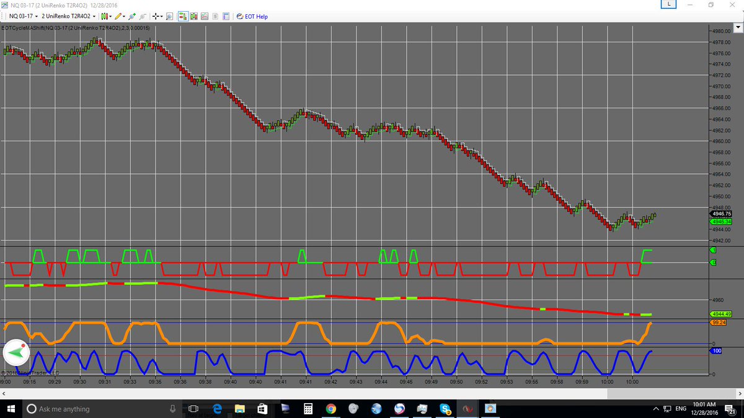Click the EOT logo icon

click(239, 17)
